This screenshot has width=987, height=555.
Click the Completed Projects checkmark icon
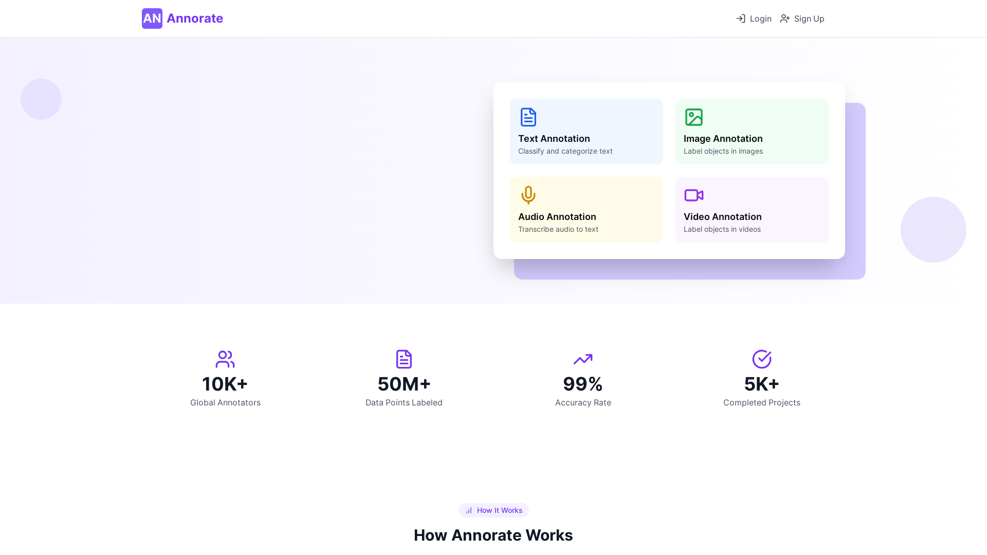click(x=761, y=359)
